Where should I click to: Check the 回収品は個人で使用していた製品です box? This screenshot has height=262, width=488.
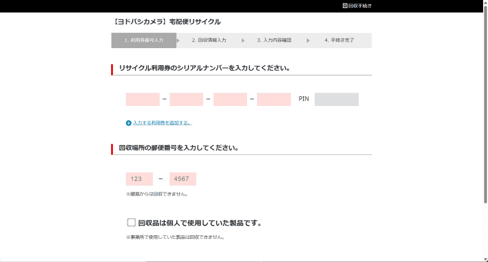[x=131, y=222]
